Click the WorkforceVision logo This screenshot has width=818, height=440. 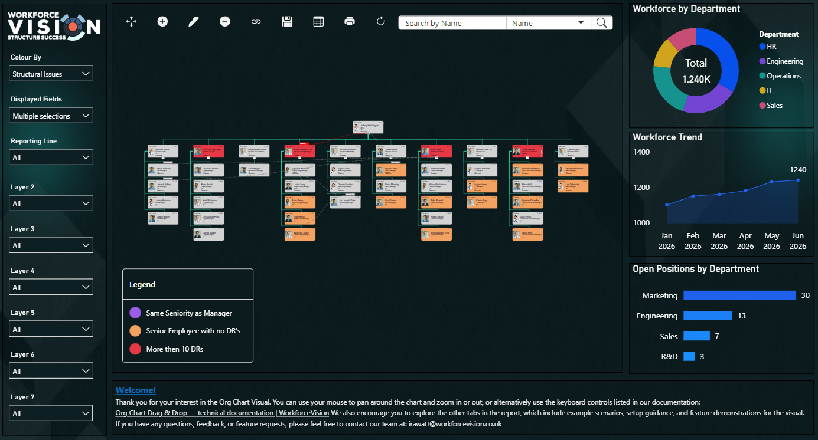tap(54, 26)
